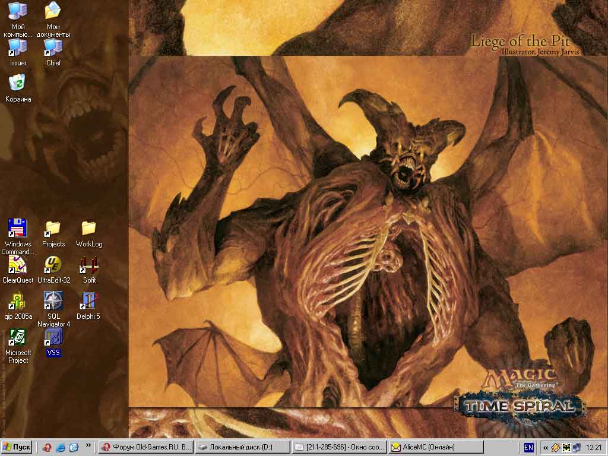This screenshot has width=608, height=456.
Task: Click the third quick launch icon
Action: pyautogui.click(x=74, y=448)
